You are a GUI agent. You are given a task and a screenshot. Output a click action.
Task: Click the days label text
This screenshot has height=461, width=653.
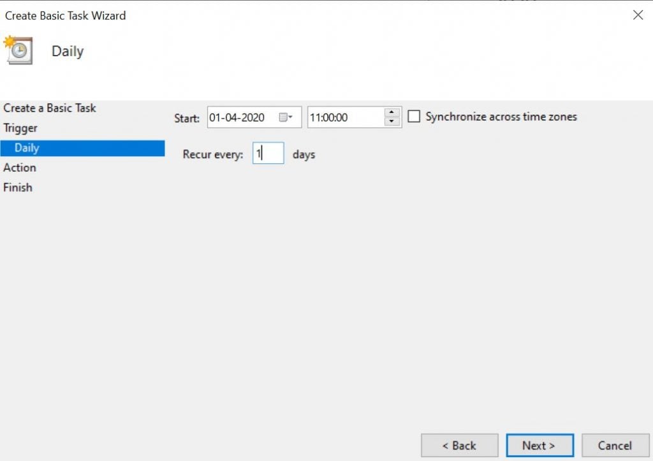pyautogui.click(x=304, y=154)
